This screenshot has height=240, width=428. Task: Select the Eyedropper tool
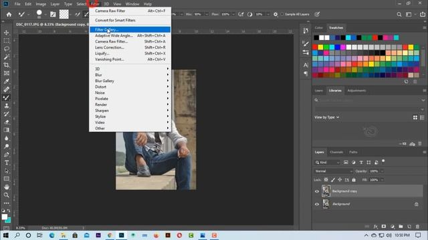tap(6, 81)
